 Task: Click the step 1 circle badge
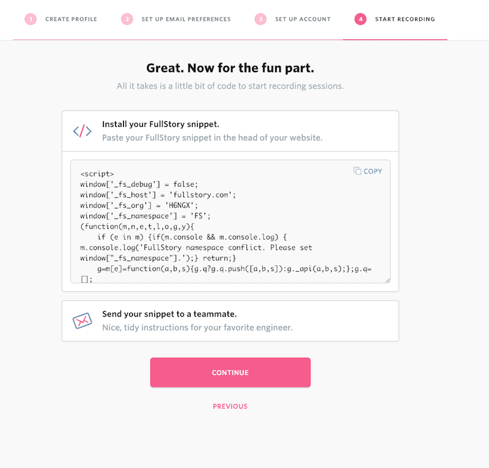point(31,19)
